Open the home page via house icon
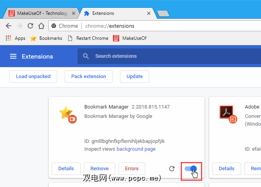The image size is (261, 187). pyautogui.click(x=41, y=26)
